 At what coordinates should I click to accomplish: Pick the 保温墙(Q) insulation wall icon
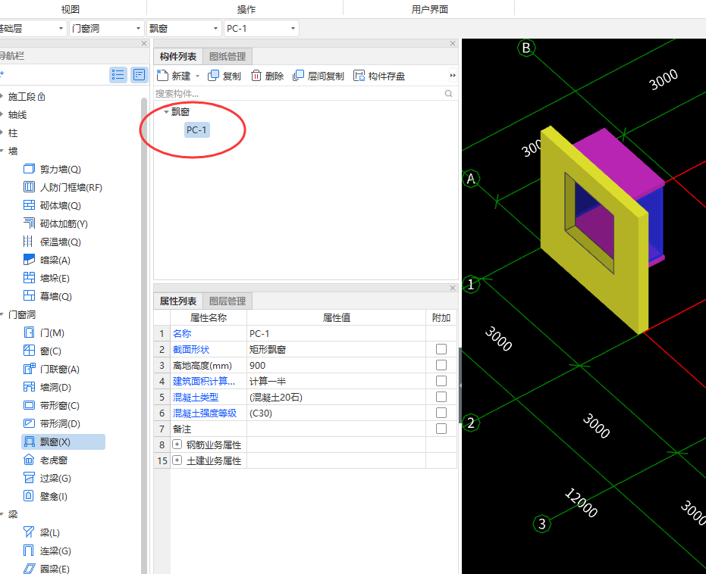coord(29,242)
